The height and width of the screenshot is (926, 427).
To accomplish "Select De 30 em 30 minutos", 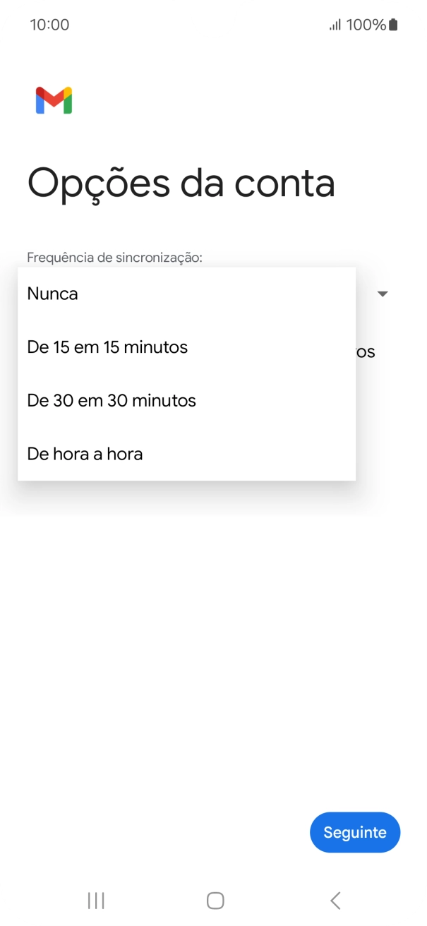I will 110,400.
